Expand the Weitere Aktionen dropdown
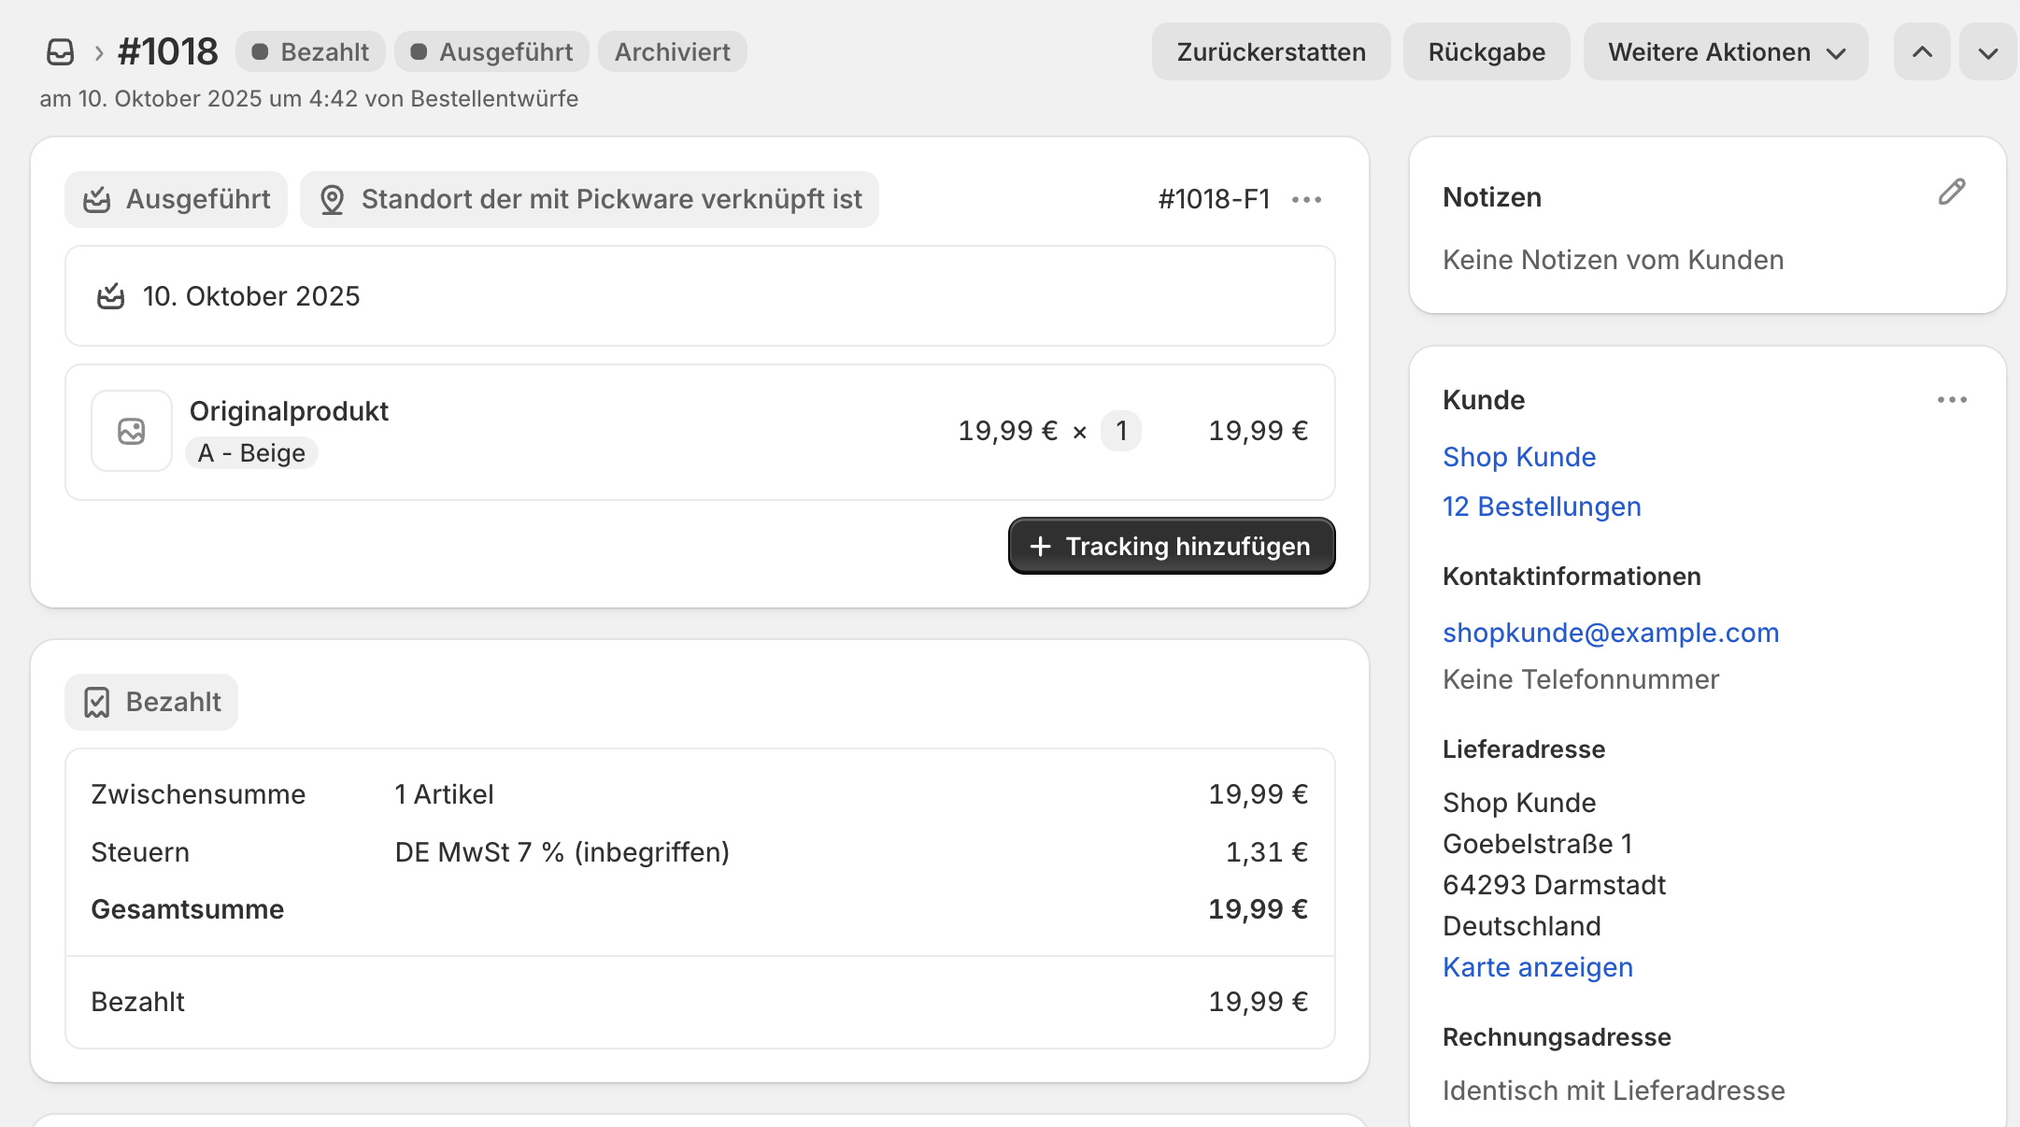The width and height of the screenshot is (2020, 1127). pyautogui.click(x=1725, y=52)
